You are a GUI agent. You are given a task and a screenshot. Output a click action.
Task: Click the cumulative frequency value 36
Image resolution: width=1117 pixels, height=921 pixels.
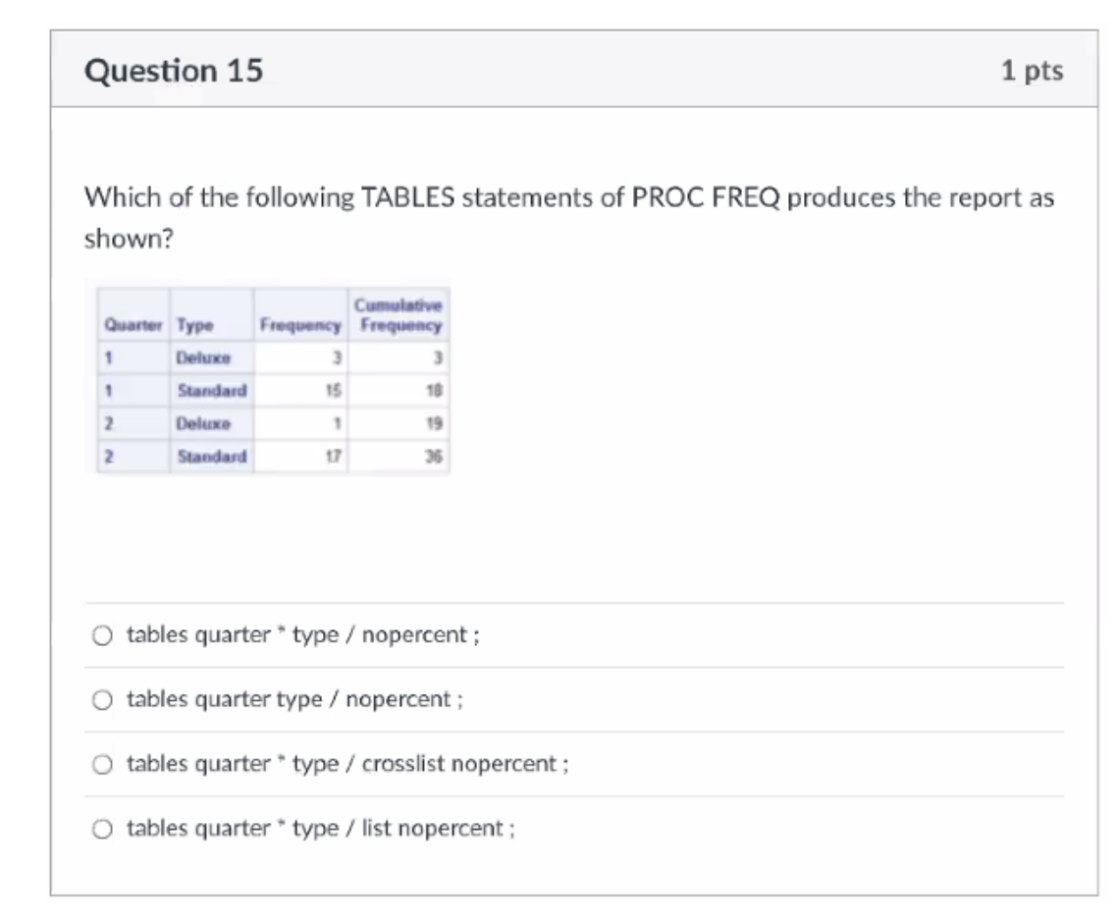(434, 457)
